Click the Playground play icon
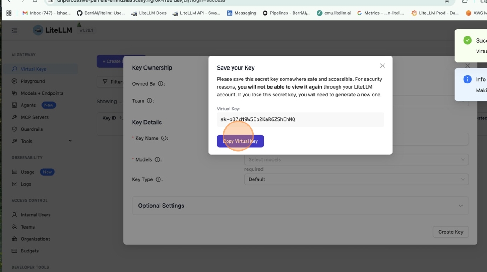This screenshot has height=272, width=487. tap(14, 81)
